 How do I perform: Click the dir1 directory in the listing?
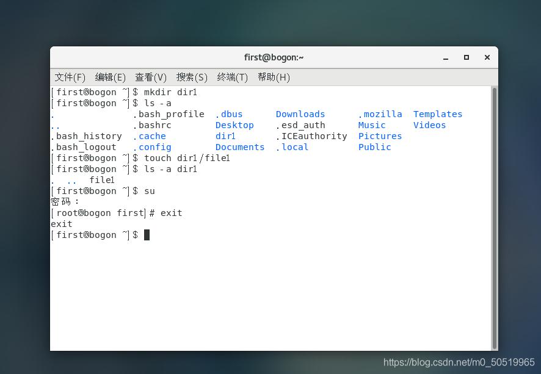pos(225,136)
